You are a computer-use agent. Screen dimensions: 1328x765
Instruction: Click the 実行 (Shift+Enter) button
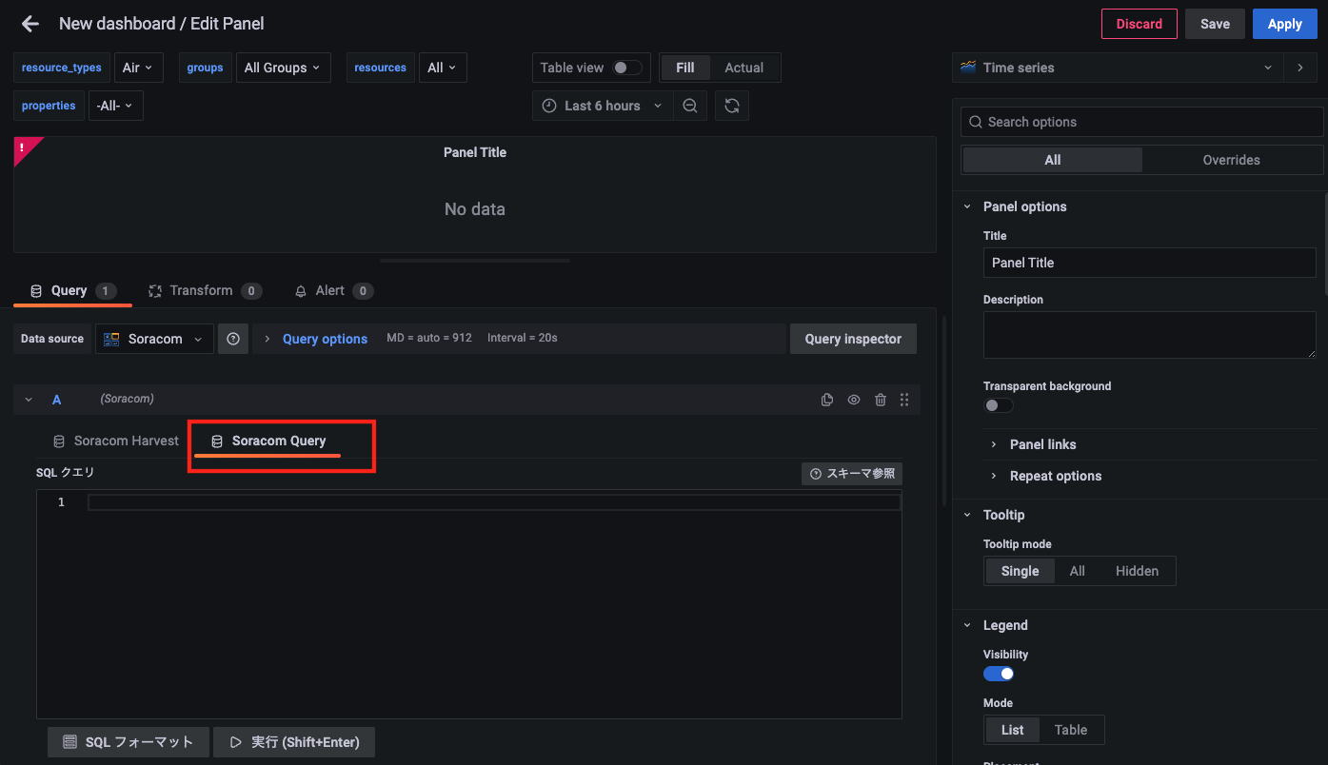(x=294, y=742)
